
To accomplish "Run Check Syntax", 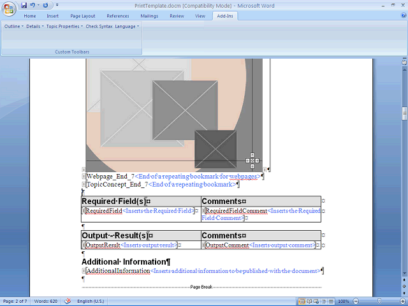I will click(x=99, y=26).
